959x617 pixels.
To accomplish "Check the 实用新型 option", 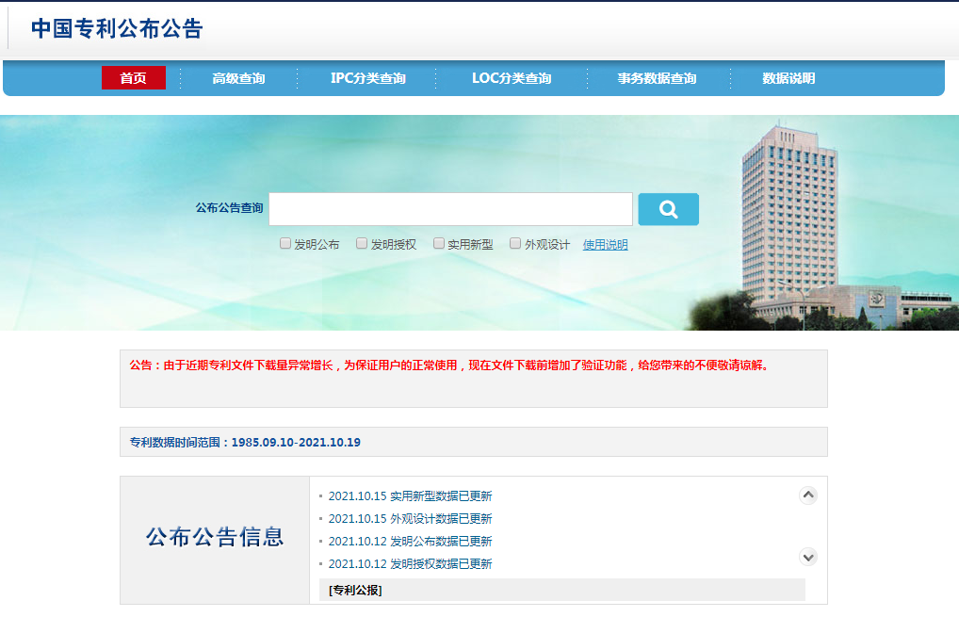I will click(x=439, y=243).
